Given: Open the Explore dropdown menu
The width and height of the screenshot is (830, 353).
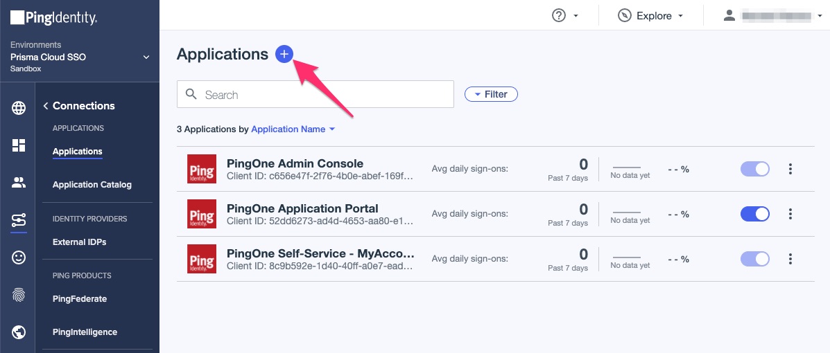Looking at the screenshot, I should click(x=651, y=15).
